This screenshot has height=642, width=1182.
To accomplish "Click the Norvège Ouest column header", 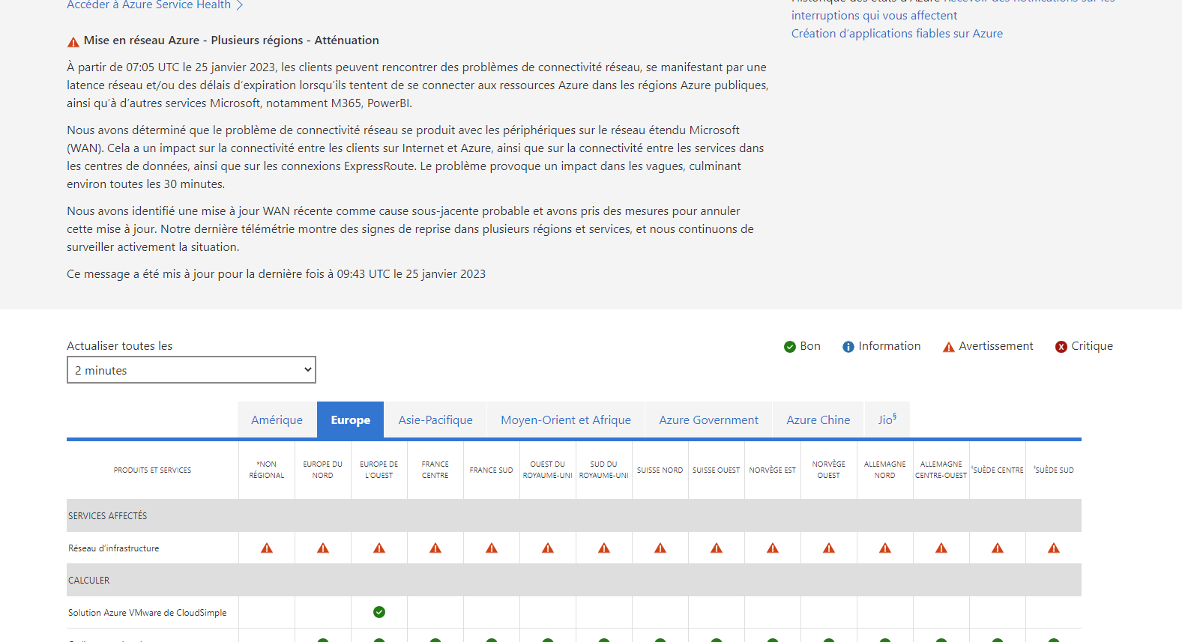I will [829, 470].
